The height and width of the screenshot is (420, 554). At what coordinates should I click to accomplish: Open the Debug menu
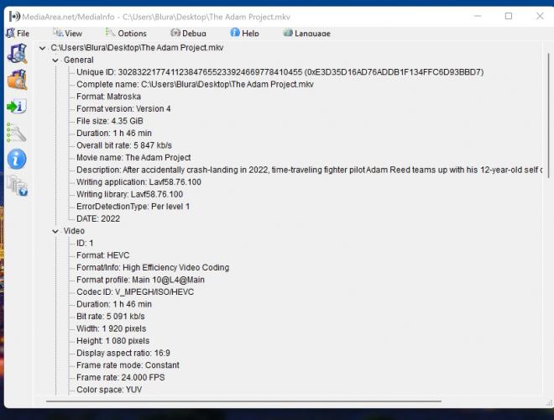188,34
